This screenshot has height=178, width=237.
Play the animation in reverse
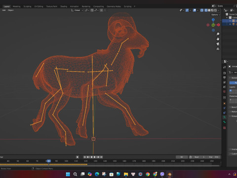pos(91,157)
